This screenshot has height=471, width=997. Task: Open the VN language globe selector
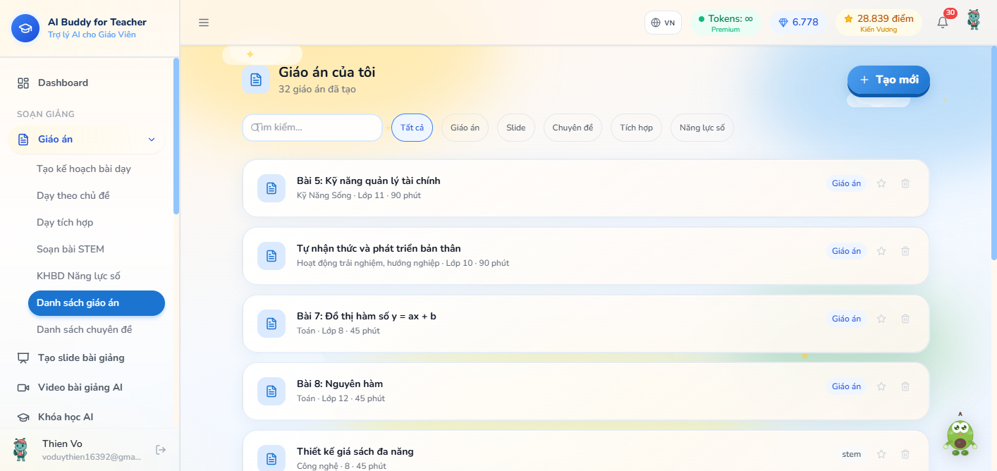tap(663, 23)
